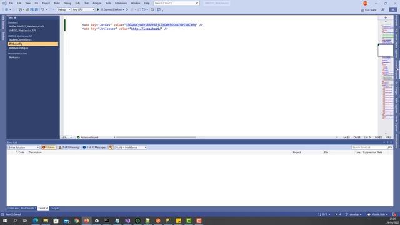Screen dimensions: 400x225
Task: Open the Git menu
Action: pos(36,3)
